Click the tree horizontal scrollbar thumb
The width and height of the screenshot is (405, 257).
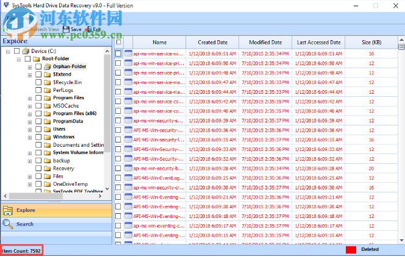[36, 196]
